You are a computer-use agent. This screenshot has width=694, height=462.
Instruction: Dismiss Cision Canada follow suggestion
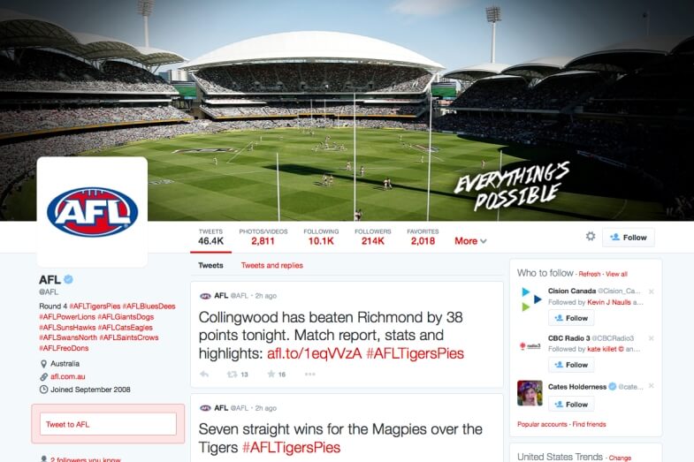tap(651, 292)
